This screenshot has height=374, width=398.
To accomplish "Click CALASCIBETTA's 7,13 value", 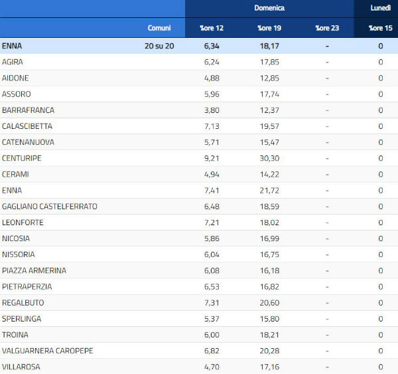I will pyautogui.click(x=212, y=126).
